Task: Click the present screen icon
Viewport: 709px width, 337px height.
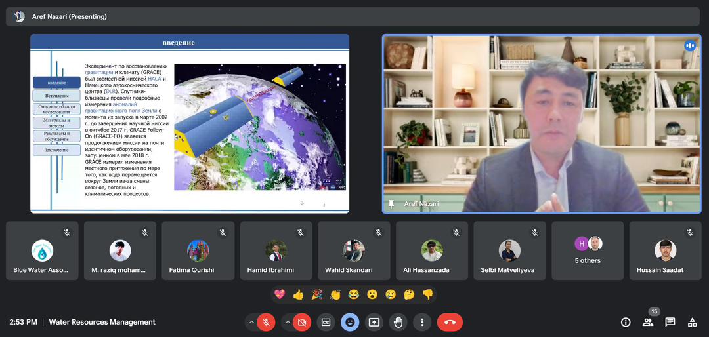Action: [374, 322]
